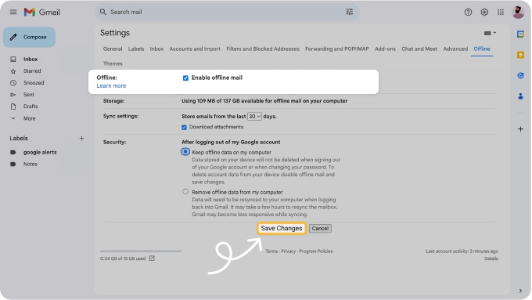This screenshot has height=300, width=532.
Task: Click 0.04 GB of 15 GB used text
Action: (123, 259)
